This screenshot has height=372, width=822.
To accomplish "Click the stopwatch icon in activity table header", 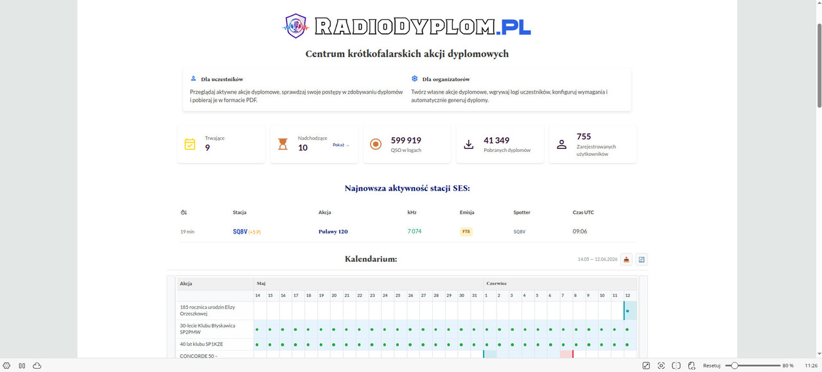I will [184, 212].
